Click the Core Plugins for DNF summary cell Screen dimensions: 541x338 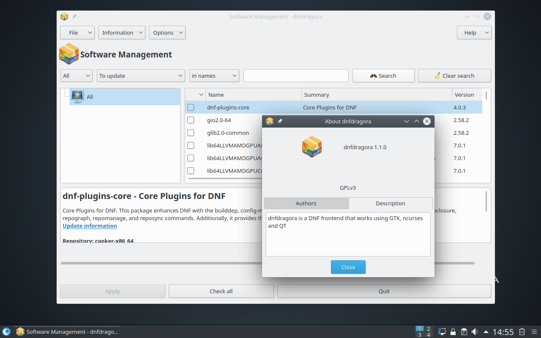coord(330,107)
